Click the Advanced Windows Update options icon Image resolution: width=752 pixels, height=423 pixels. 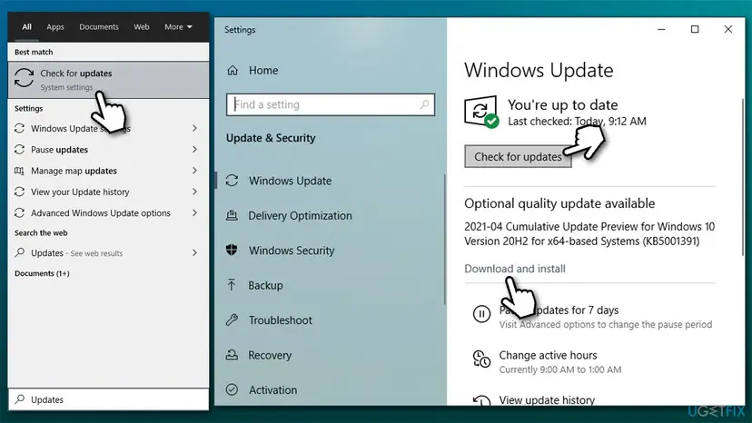point(20,212)
